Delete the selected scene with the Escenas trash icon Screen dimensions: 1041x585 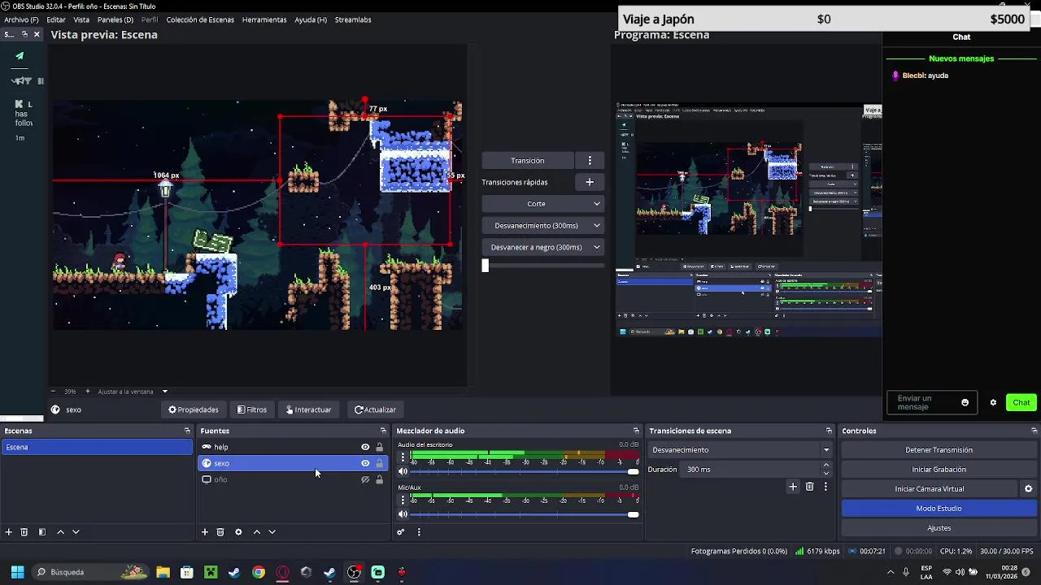tap(24, 532)
